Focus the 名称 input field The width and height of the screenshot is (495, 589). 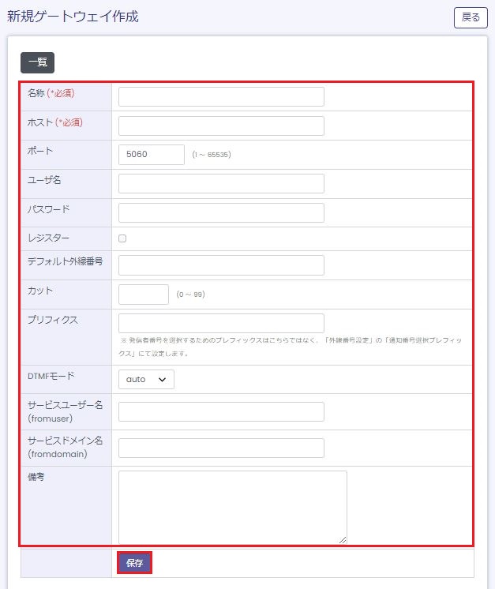pos(221,97)
